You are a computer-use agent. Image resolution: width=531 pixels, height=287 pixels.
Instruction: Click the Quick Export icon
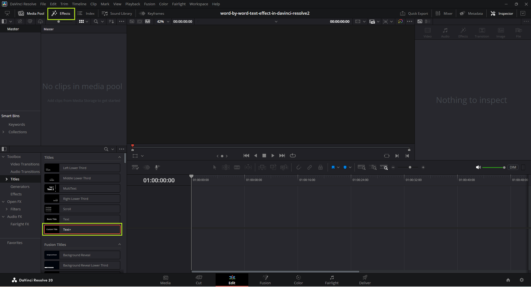tap(403, 13)
